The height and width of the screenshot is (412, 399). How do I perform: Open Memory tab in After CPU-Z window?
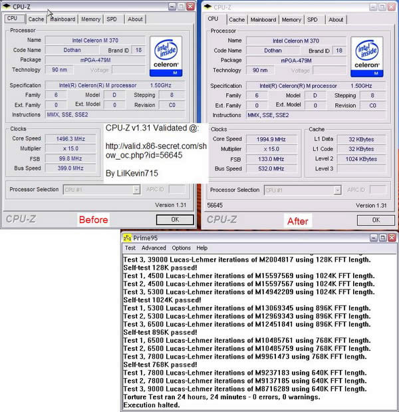pyautogui.click(x=291, y=20)
